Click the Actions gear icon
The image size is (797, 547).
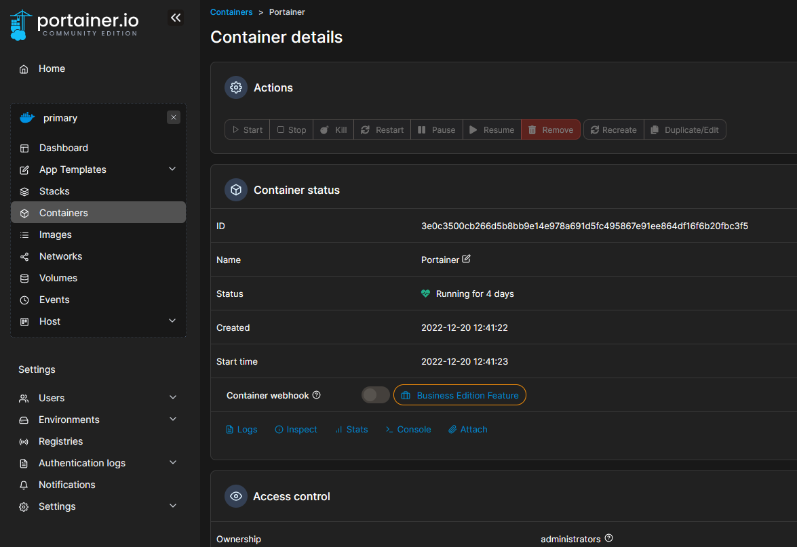pyautogui.click(x=236, y=87)
